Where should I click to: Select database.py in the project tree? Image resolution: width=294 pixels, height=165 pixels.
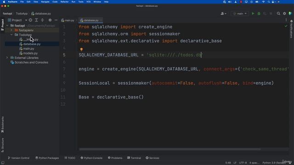click(x=32, y=44)
